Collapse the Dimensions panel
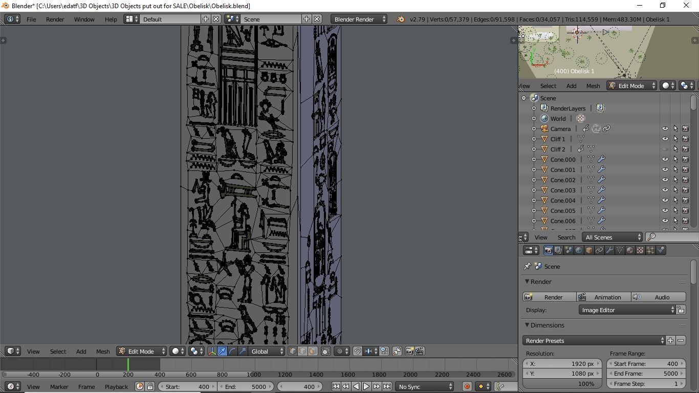Screen dimensions: 699x393 click(x=527, y=325)
